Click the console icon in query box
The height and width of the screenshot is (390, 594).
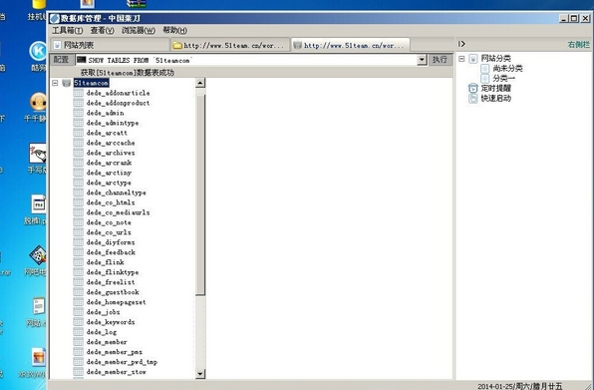[81, 60]
